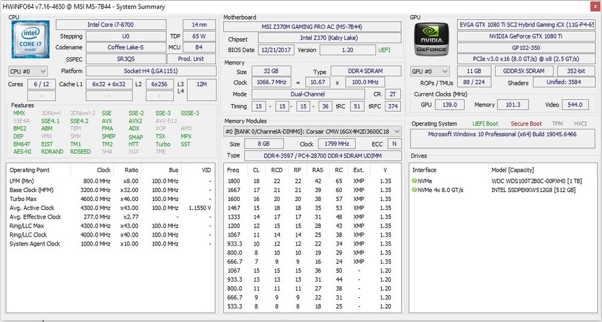Screen dimensions: 602x322
Task: Click the SR3QS SSPEC field
Action: pyautogui.click(x=126, y=59)
